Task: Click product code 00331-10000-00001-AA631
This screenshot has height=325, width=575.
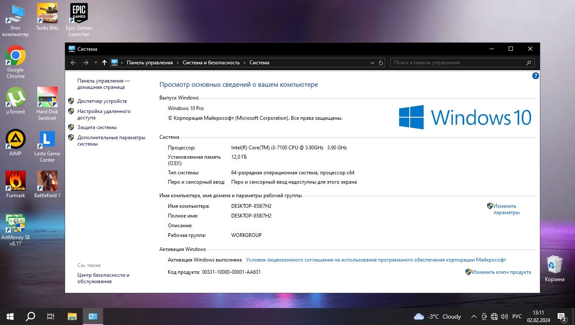Action: point(231,272)
